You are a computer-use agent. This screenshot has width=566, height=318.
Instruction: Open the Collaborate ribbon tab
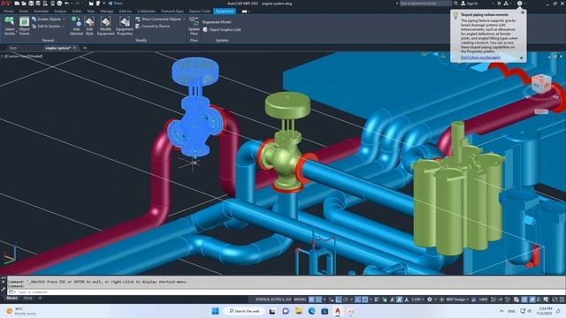pos(146,11)
